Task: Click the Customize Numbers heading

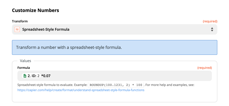Action: 35,10
